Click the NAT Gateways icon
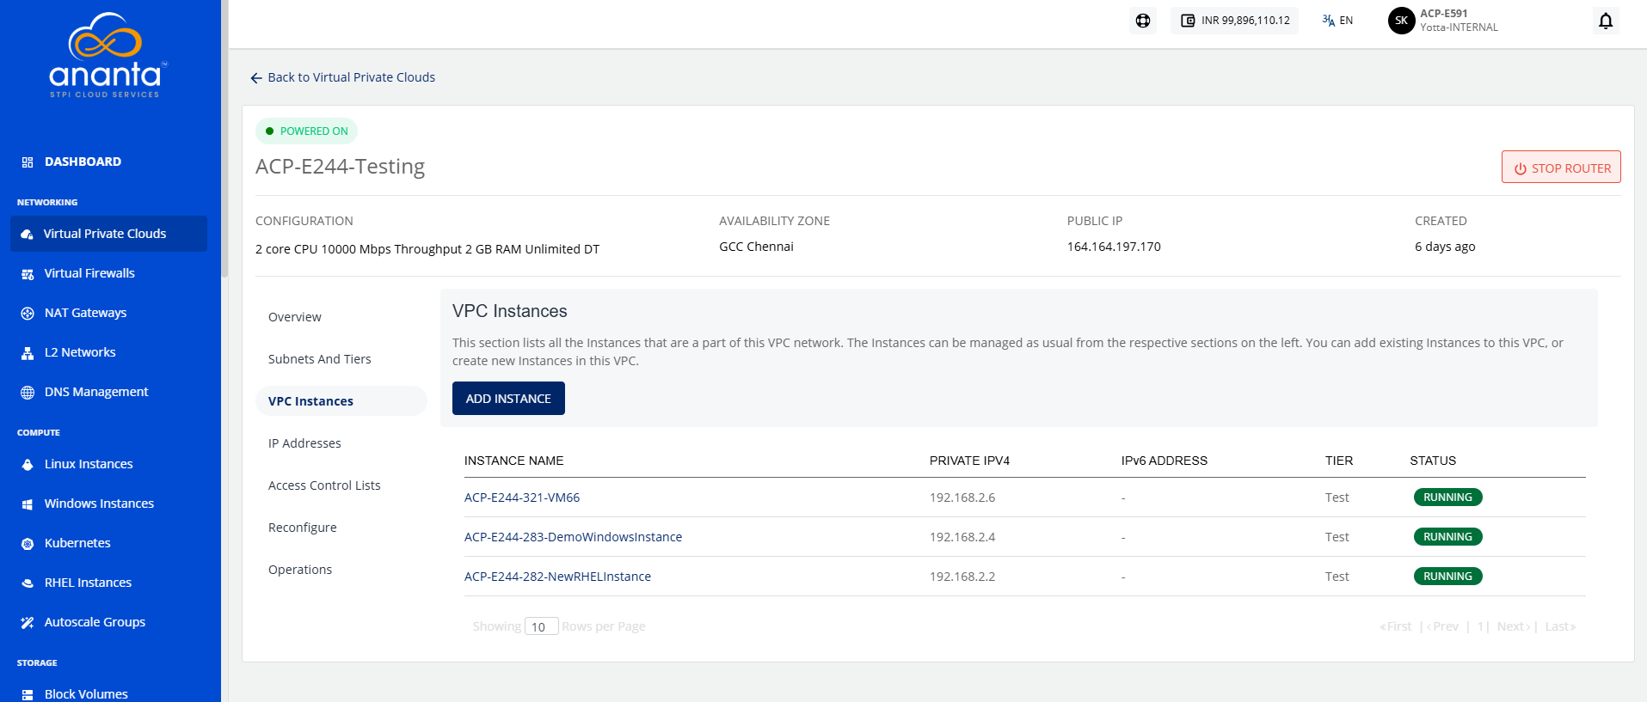This screenshot has height=702, width=1647. pos(28,313)
